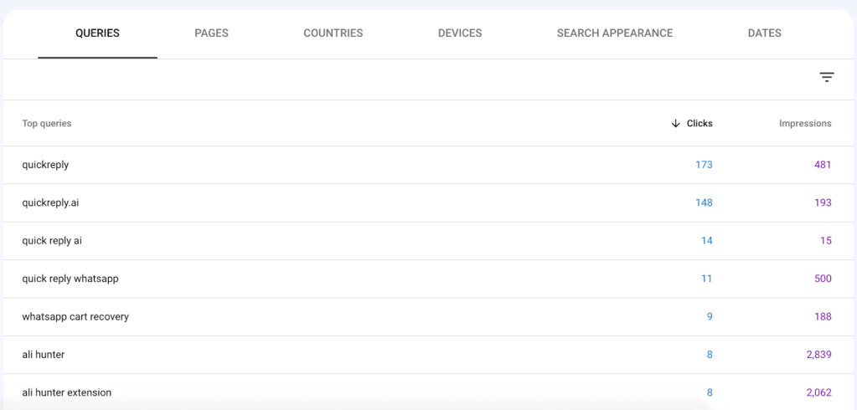This screenshot has width=857, height=410.
Task: Switch to the Dates tab
Action: 764,33
